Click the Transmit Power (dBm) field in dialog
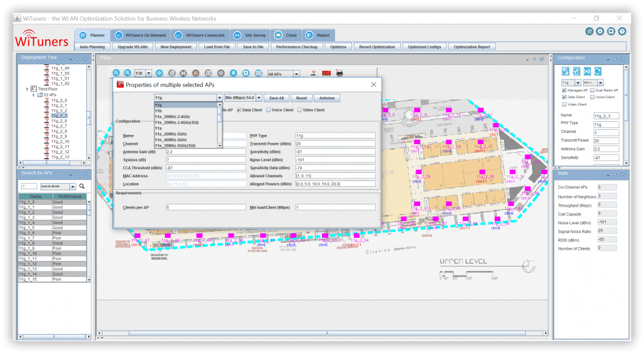Image resolution: width=644 pixels, height=354 pixels. point(335,144)
